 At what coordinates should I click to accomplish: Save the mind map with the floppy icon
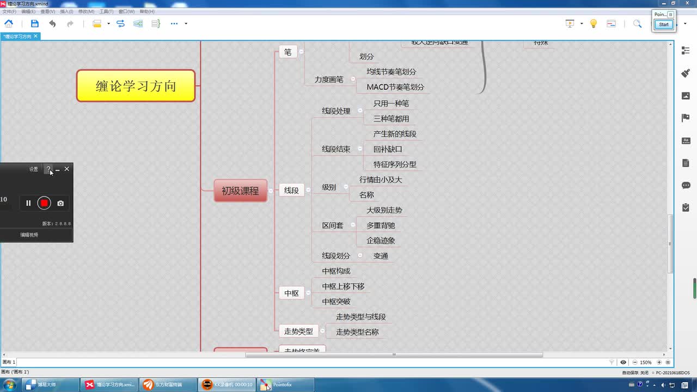click(x=35, y=23)
